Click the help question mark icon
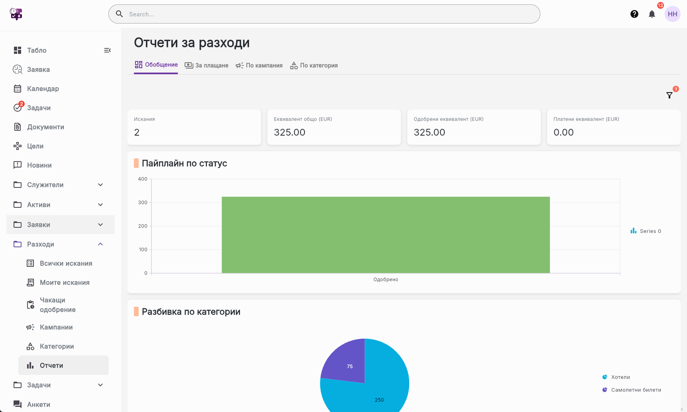The width and height of the screenshot is (687, 412). pos(634,14)
